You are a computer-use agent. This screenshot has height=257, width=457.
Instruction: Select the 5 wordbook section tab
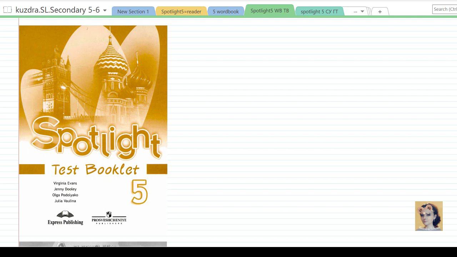point(226,11)
